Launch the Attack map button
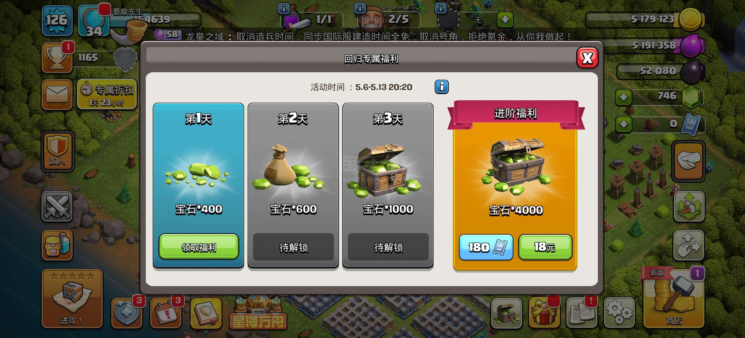The width and height of the screenshot is (745, 338). [x=72, y=298]
